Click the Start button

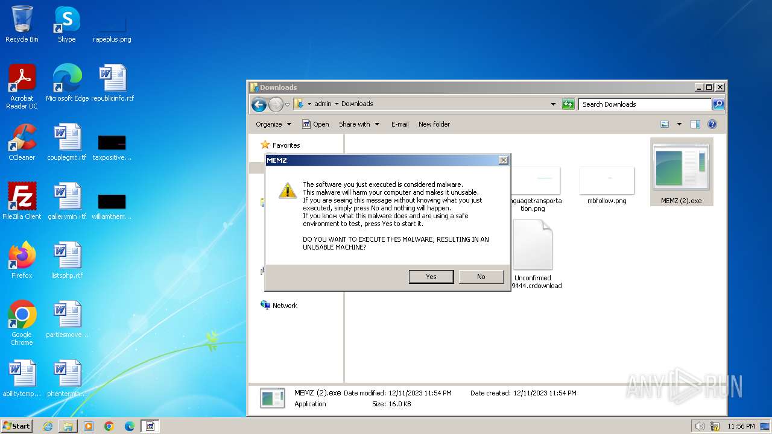coord(17,426)
